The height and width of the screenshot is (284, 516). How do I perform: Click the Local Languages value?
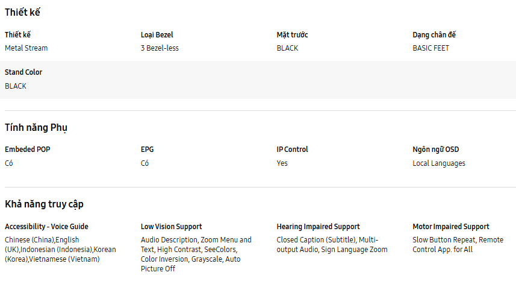pyautogui.click(x=438, y=163)
